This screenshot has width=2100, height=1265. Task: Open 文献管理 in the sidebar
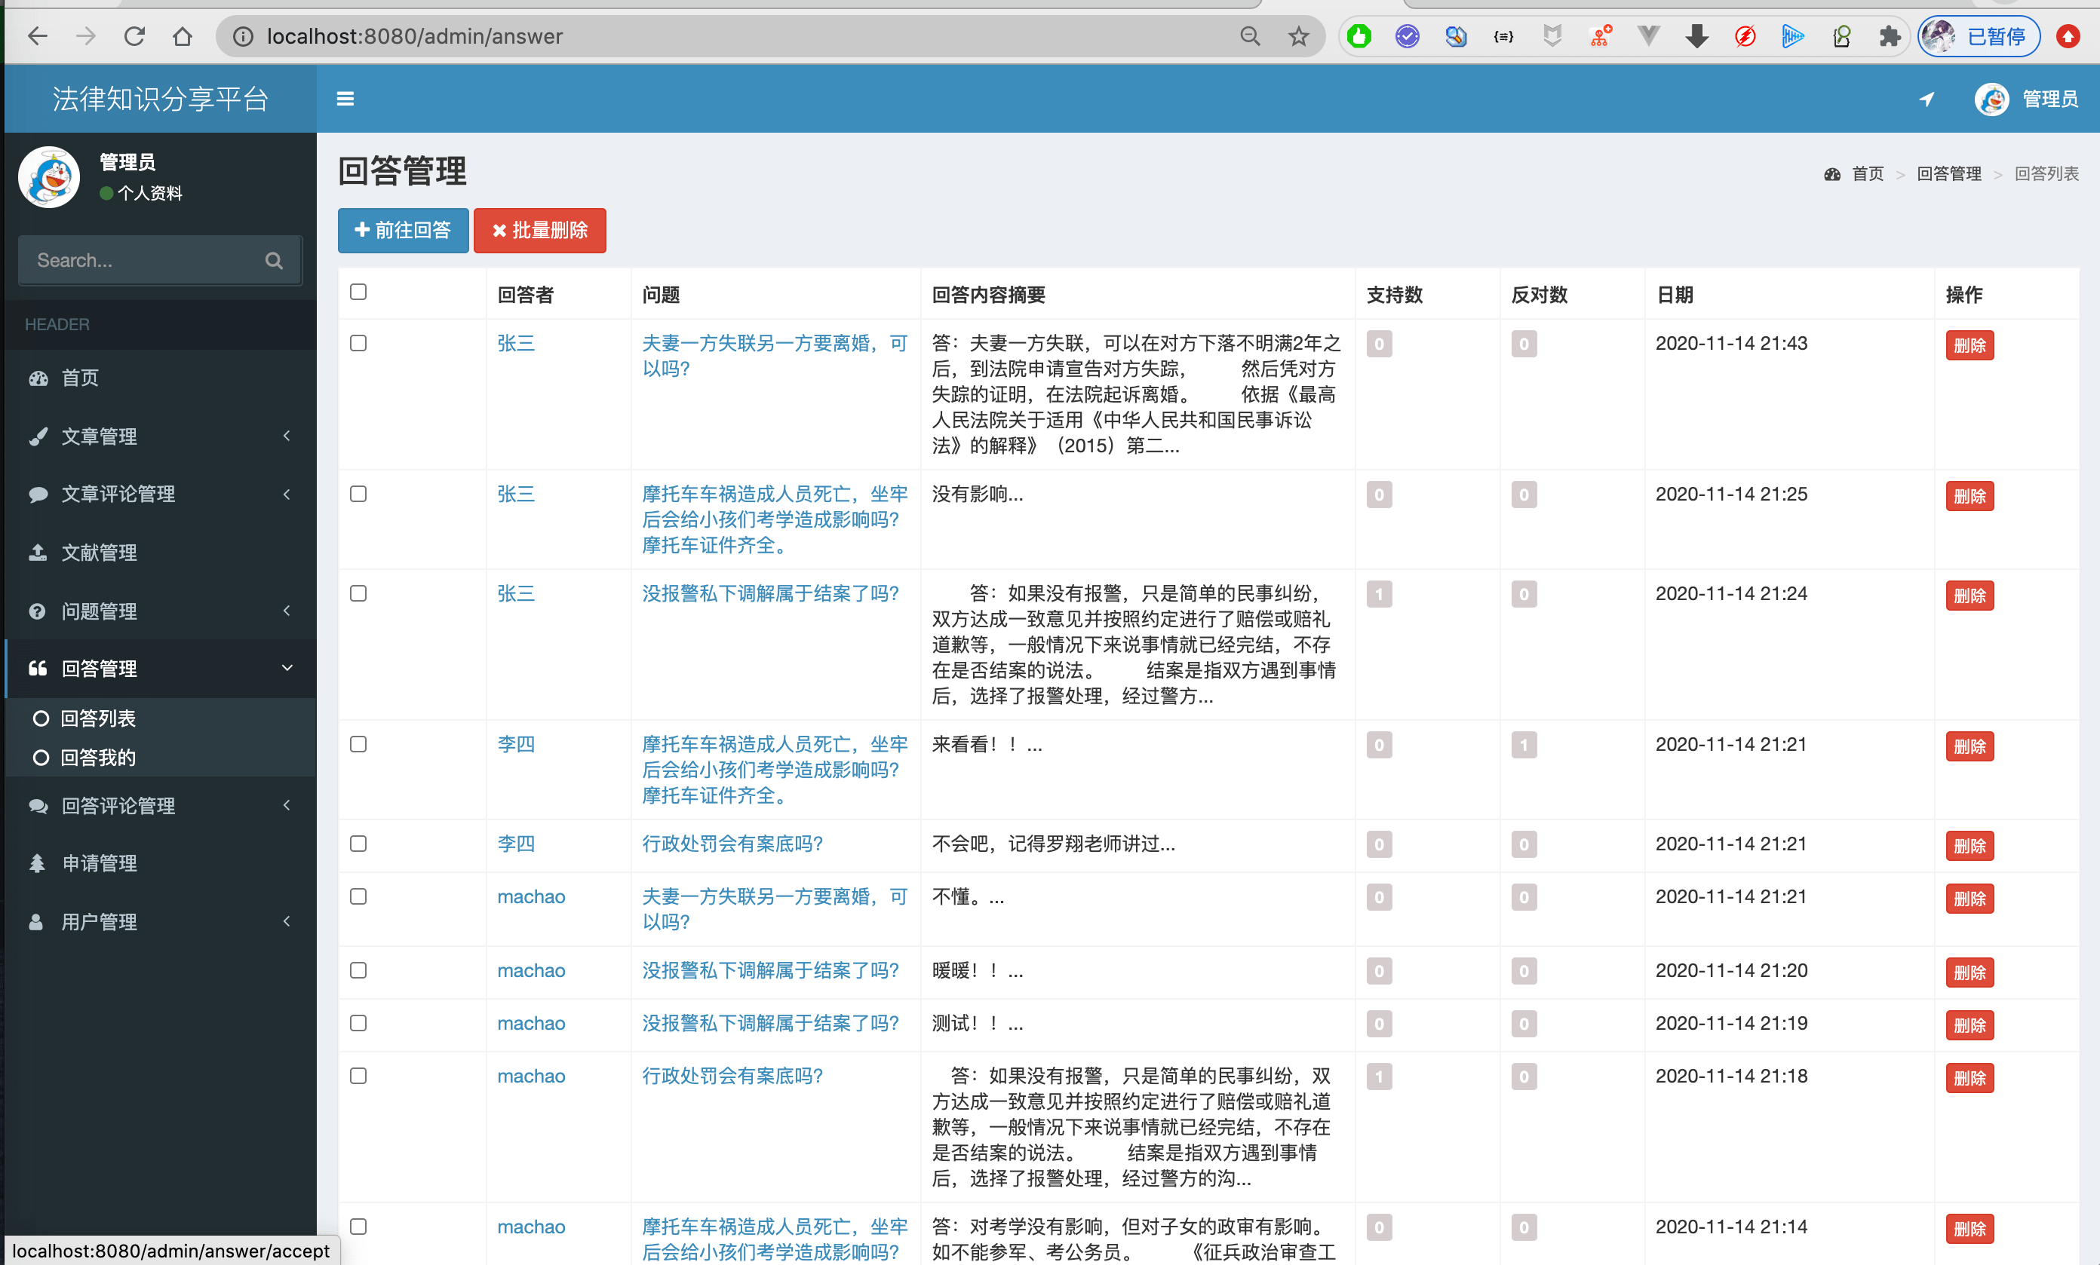tap(99, 552)
